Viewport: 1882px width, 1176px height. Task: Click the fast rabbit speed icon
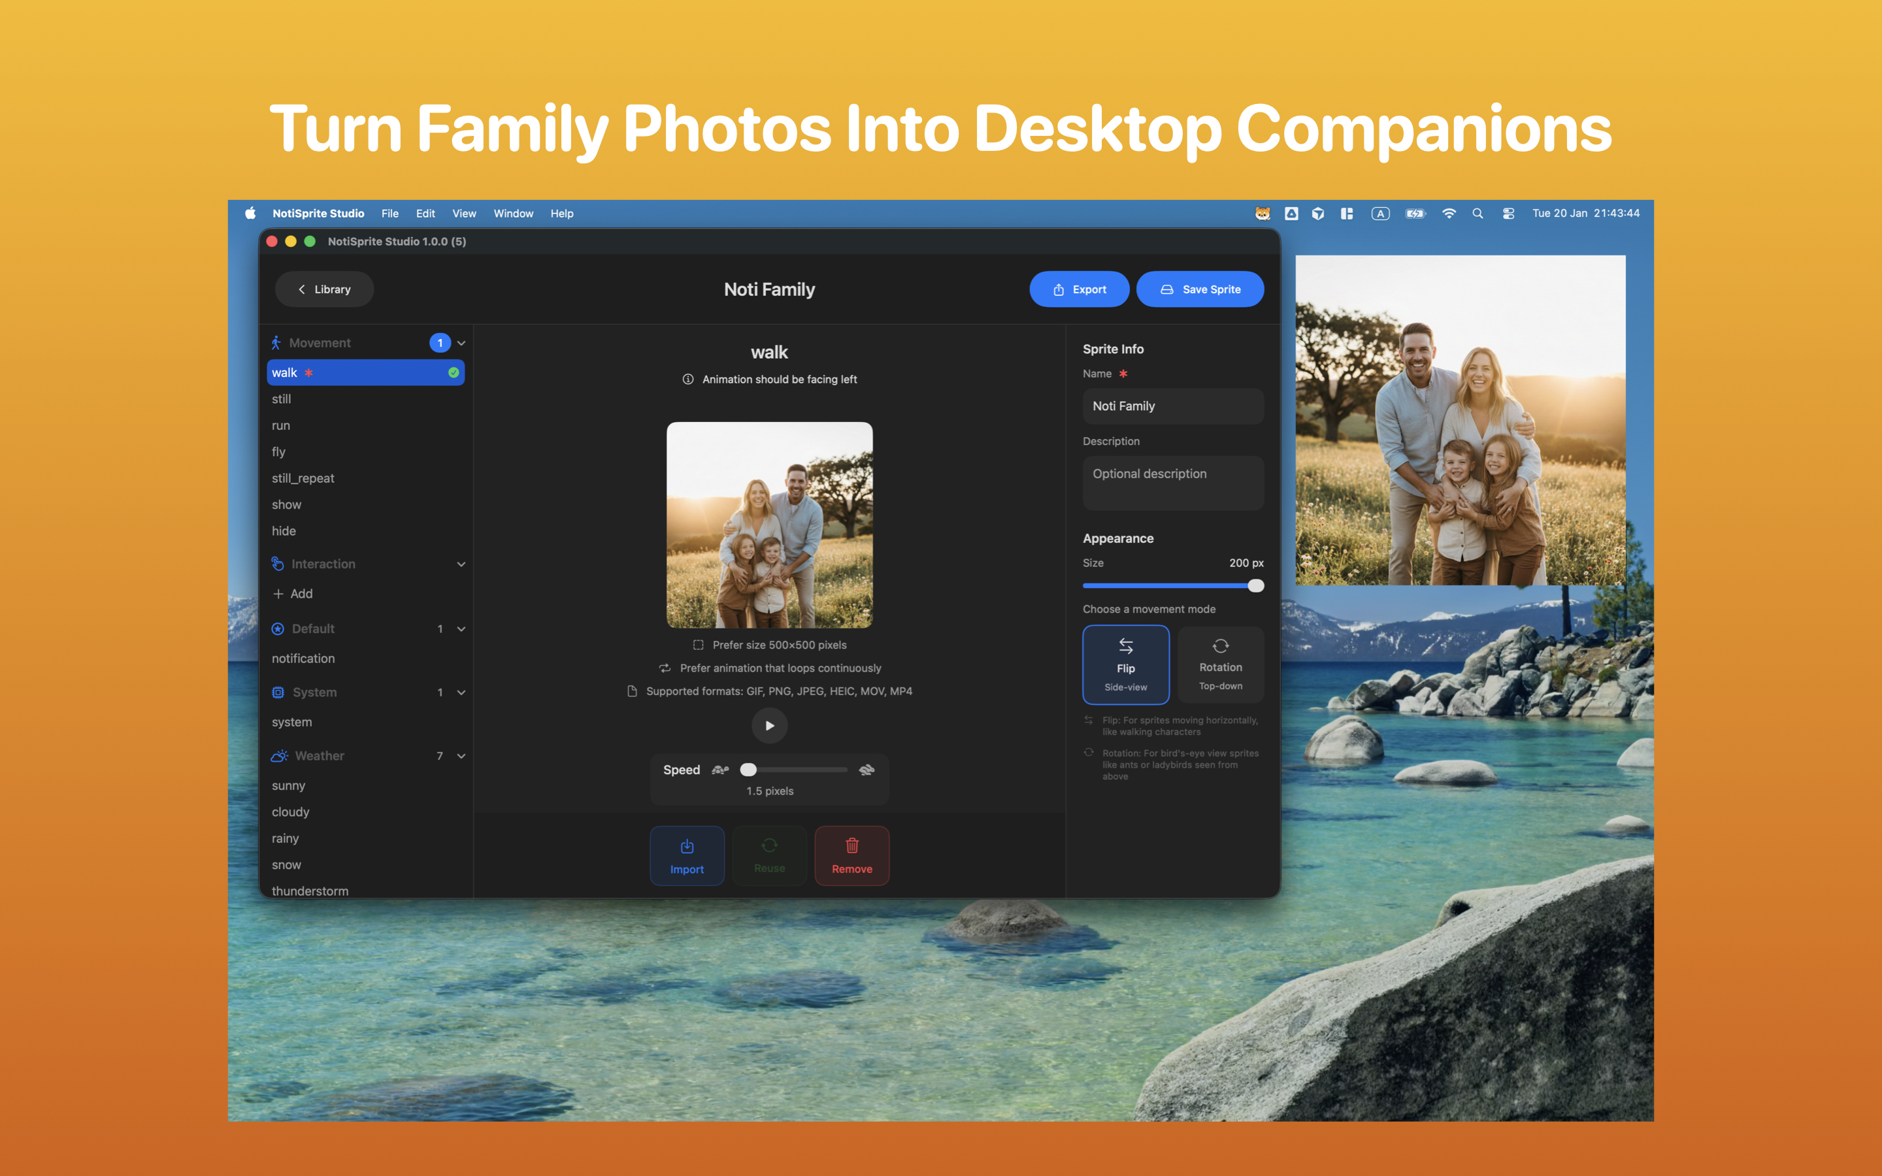pyautogui.click(x=867, y=770)
